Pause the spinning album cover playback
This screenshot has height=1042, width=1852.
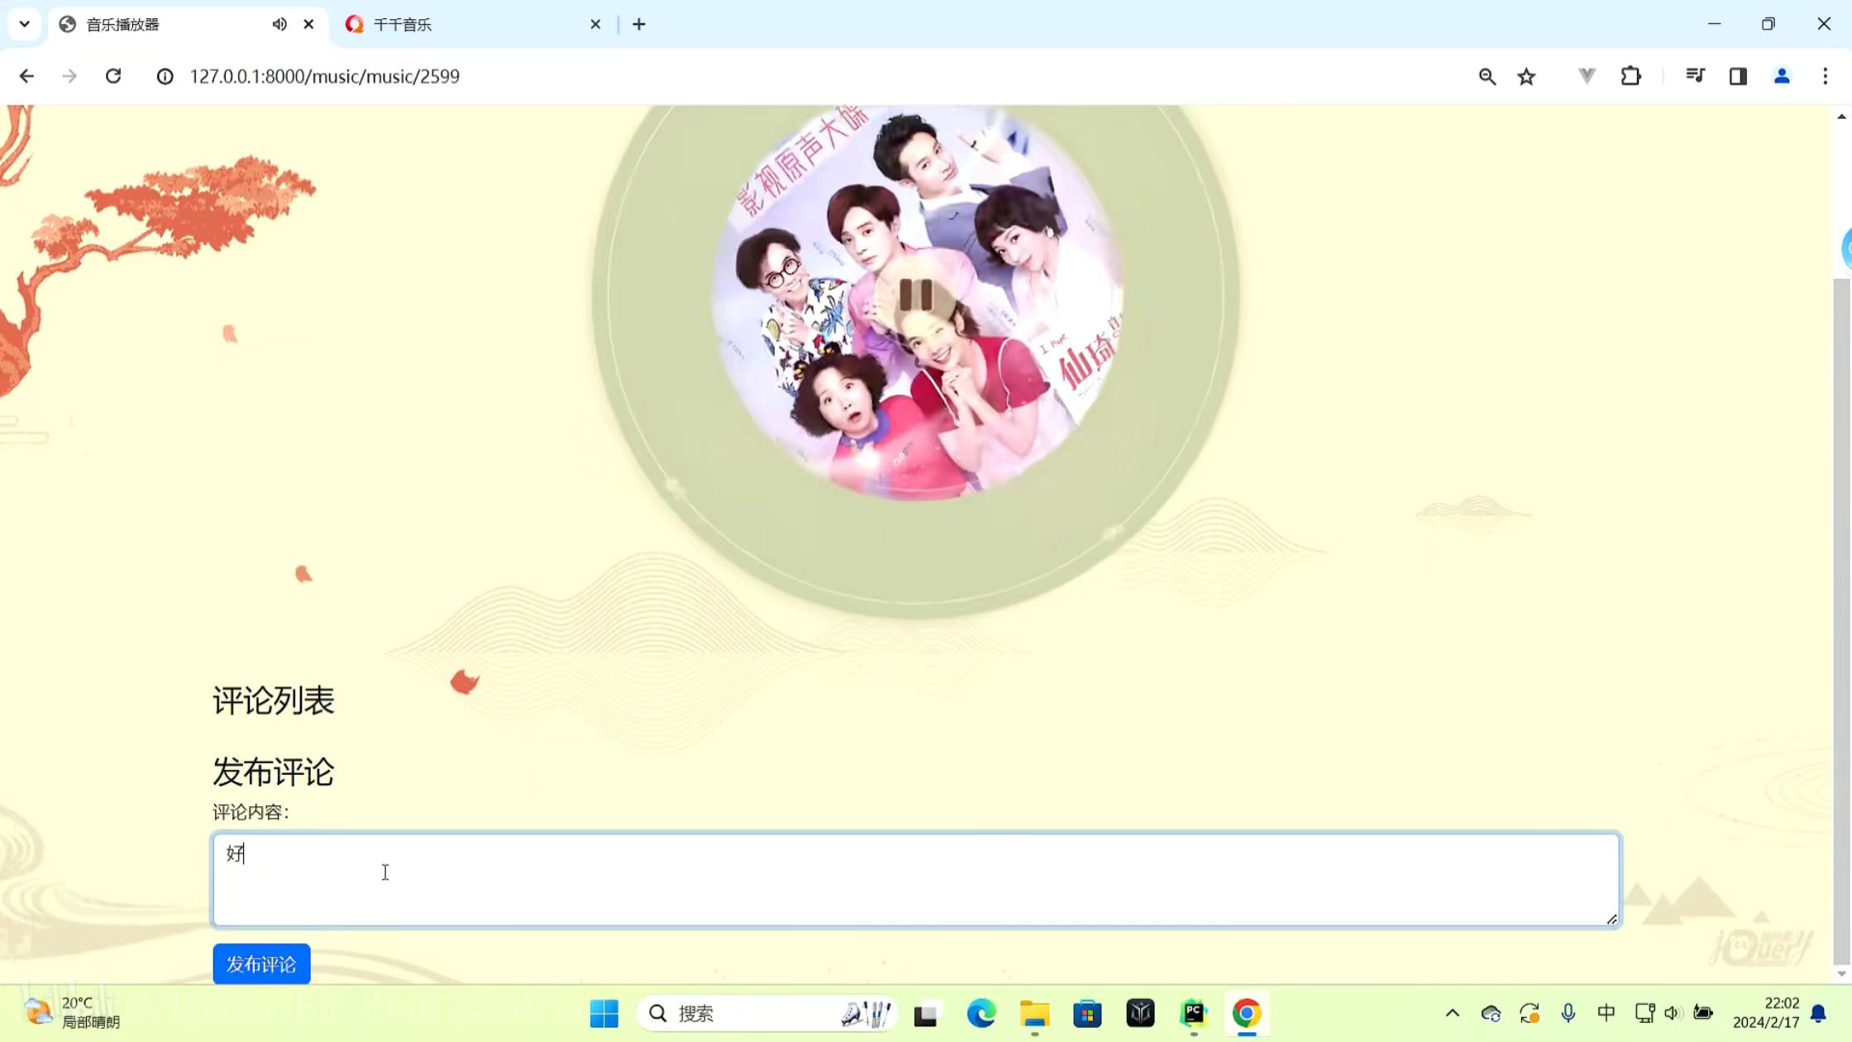[x=916, y=295]
